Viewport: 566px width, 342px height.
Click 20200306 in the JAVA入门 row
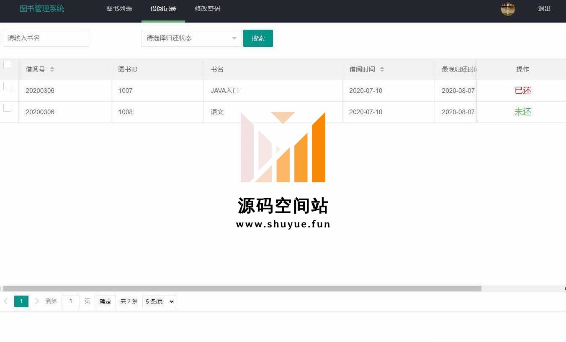coord(40,91)
